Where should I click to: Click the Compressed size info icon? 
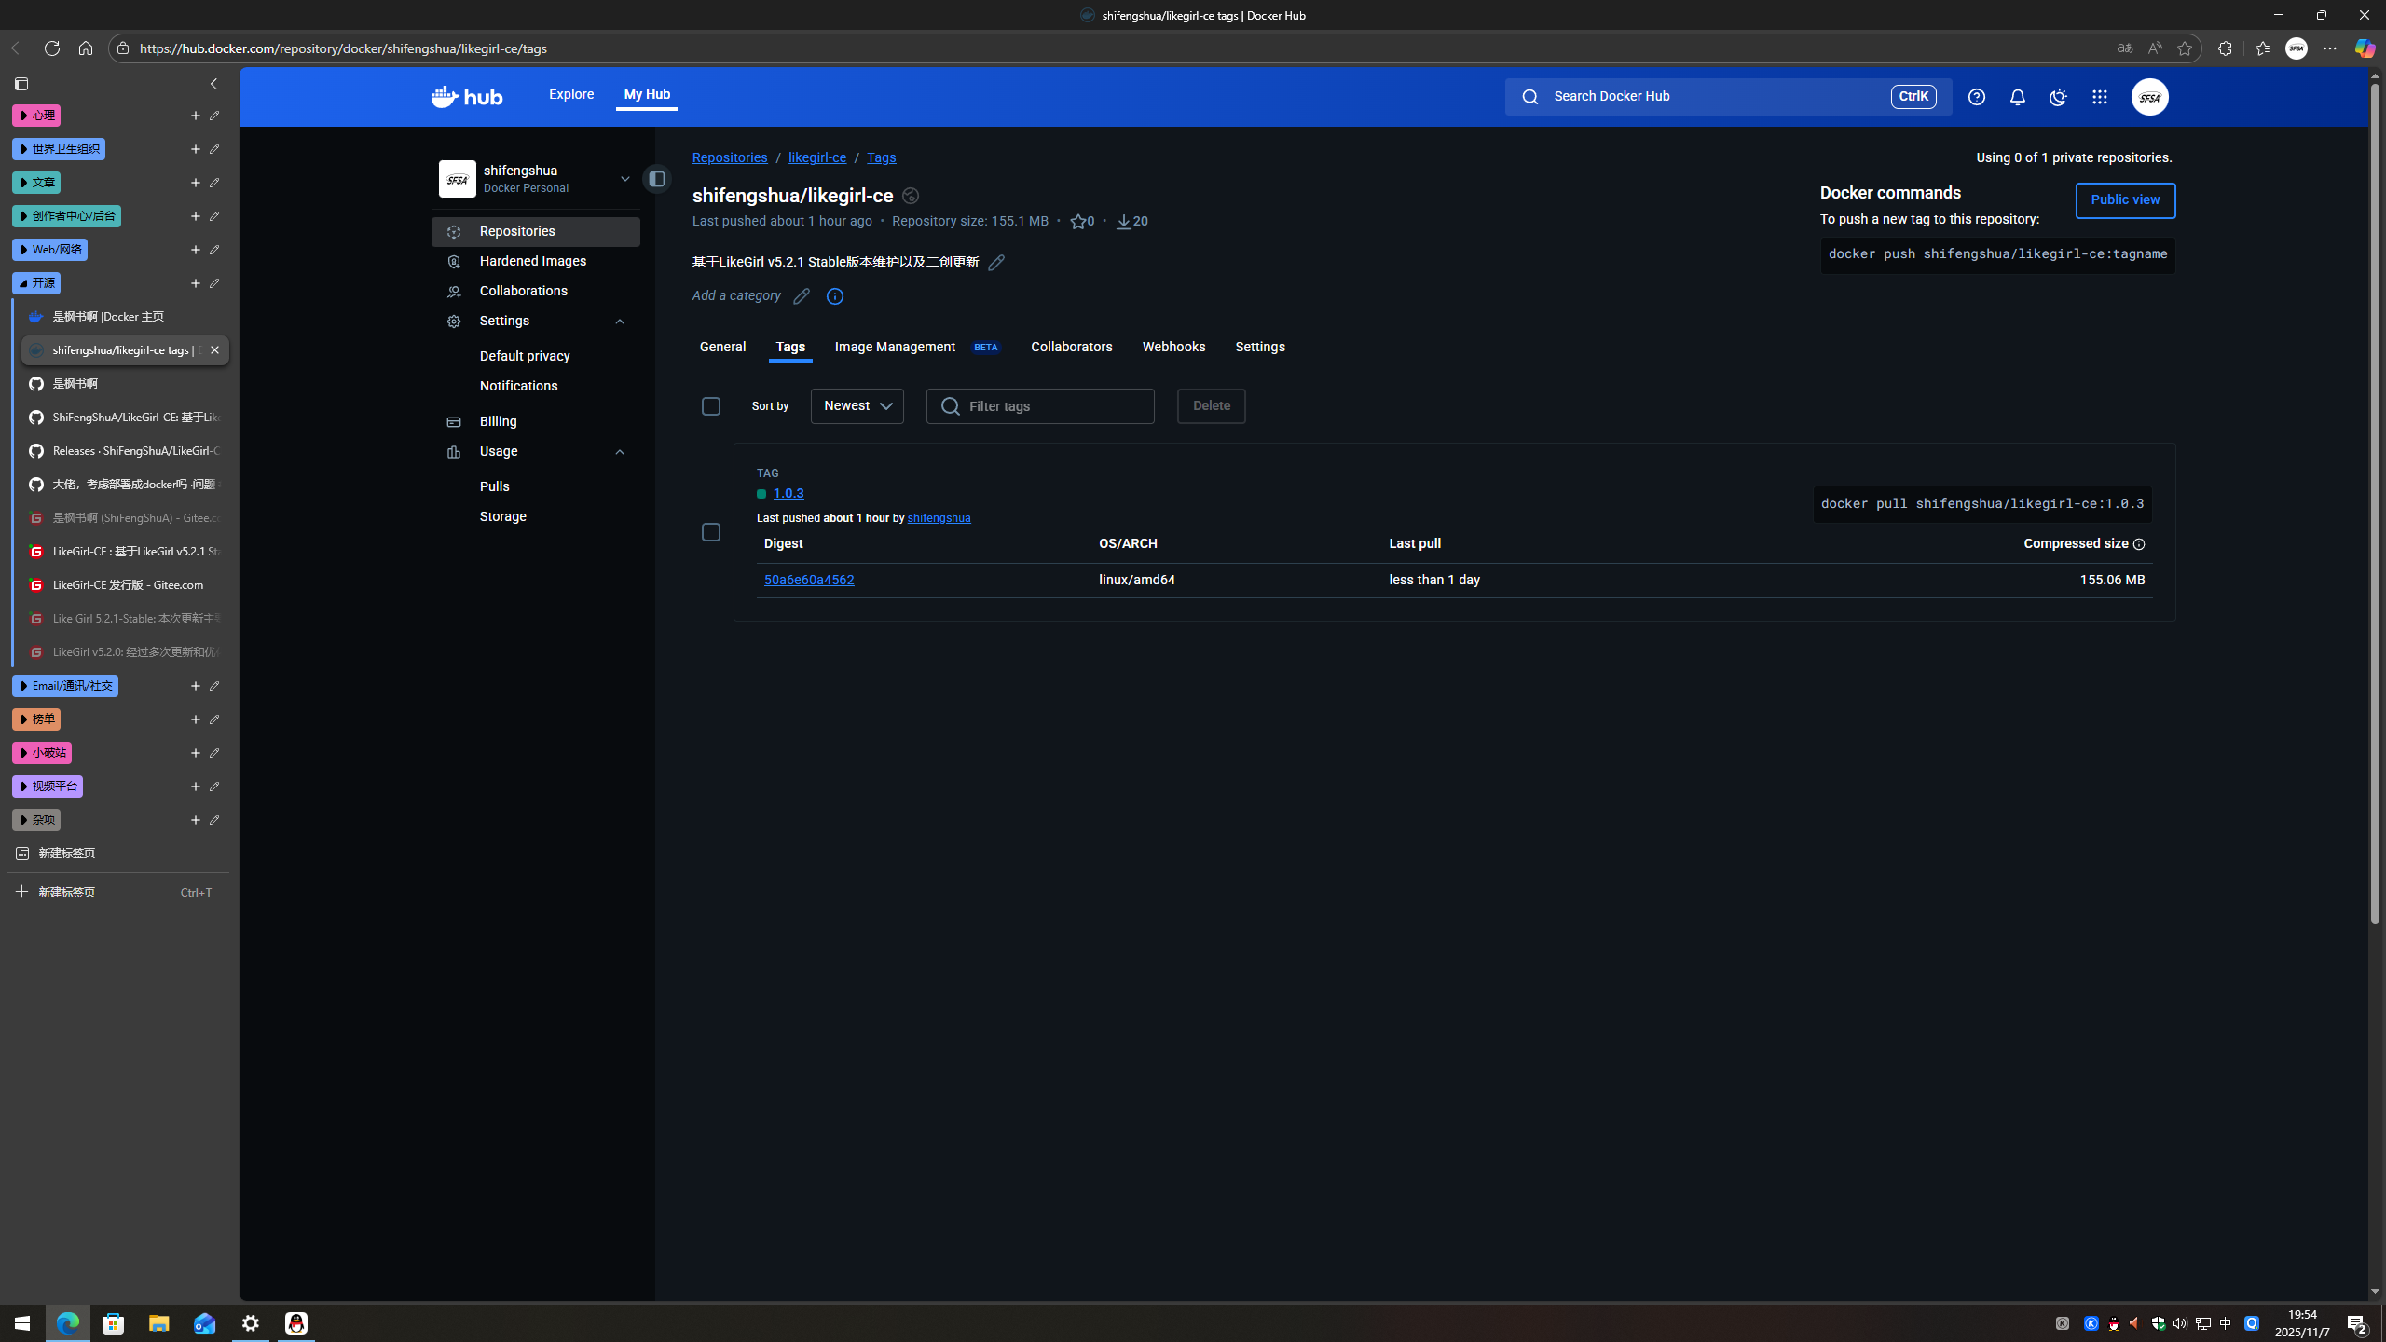[x=2139, y=544]
